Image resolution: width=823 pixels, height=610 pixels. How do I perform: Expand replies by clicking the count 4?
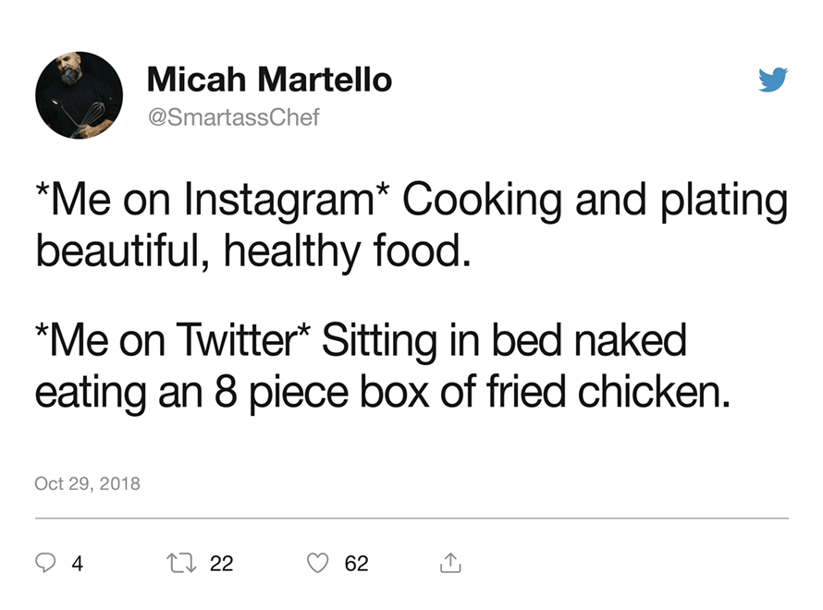pyautogui.click(x=76, y=563)
